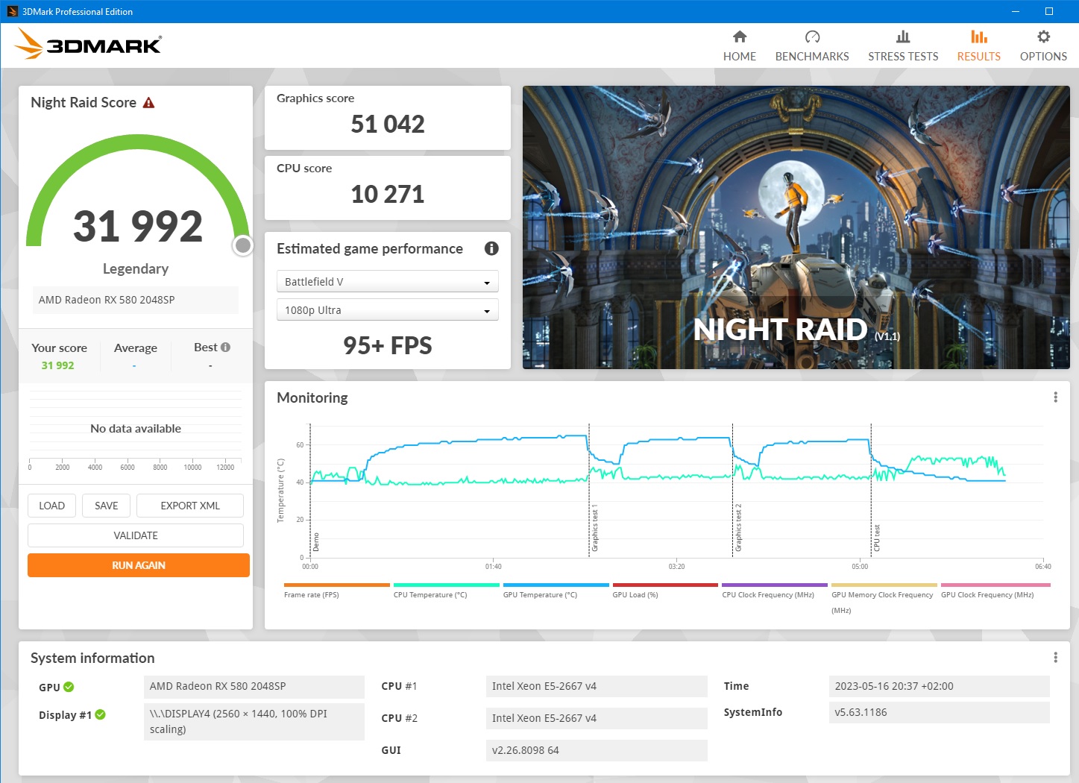
Task: Open System information three-dot menu
Action: pos(1055,657)
